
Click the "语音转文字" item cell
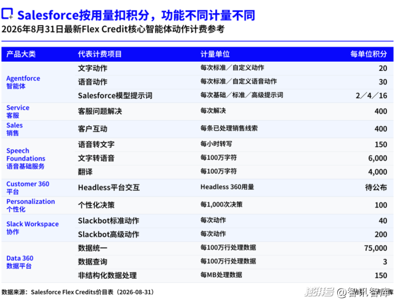coord(96,145)
